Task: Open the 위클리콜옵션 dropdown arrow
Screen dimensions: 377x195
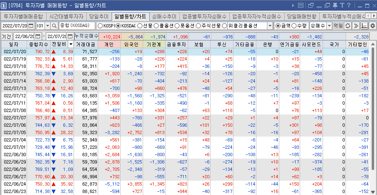Action: pos(270,25)
